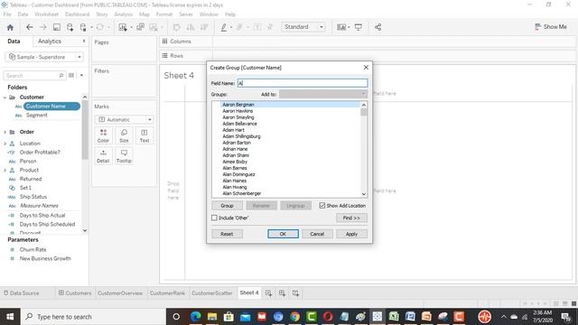
Task: Click the Color marks card button
Action: [103, 136]
